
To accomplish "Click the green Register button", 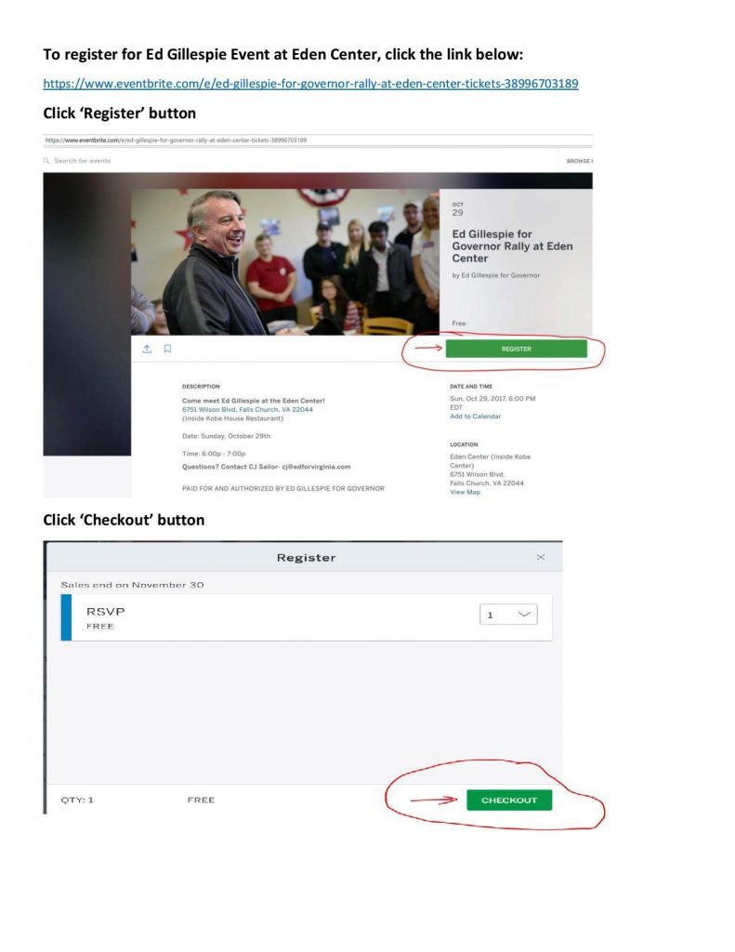I will point(516,349).
